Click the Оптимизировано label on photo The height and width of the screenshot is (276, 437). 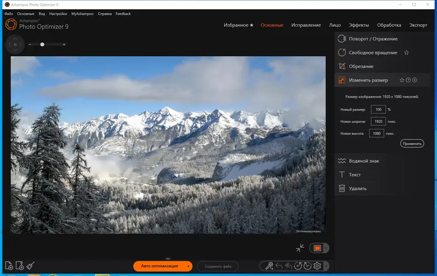click(308, 231)
